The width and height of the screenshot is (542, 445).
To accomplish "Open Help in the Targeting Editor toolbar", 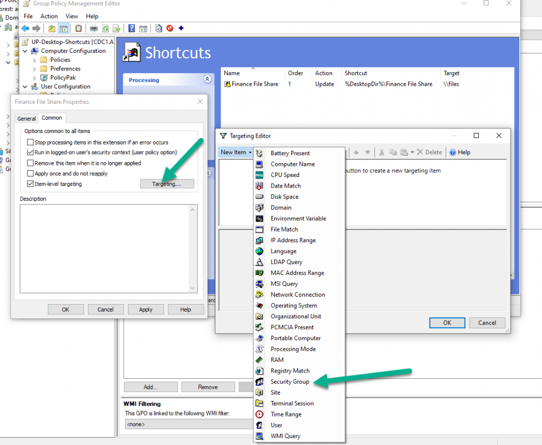I will [x=459, y=152].
